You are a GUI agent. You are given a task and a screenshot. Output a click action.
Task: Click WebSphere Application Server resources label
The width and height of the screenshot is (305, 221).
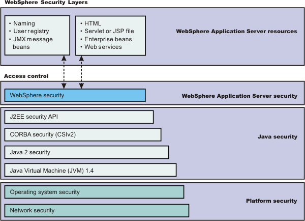[x=236, y=32]
